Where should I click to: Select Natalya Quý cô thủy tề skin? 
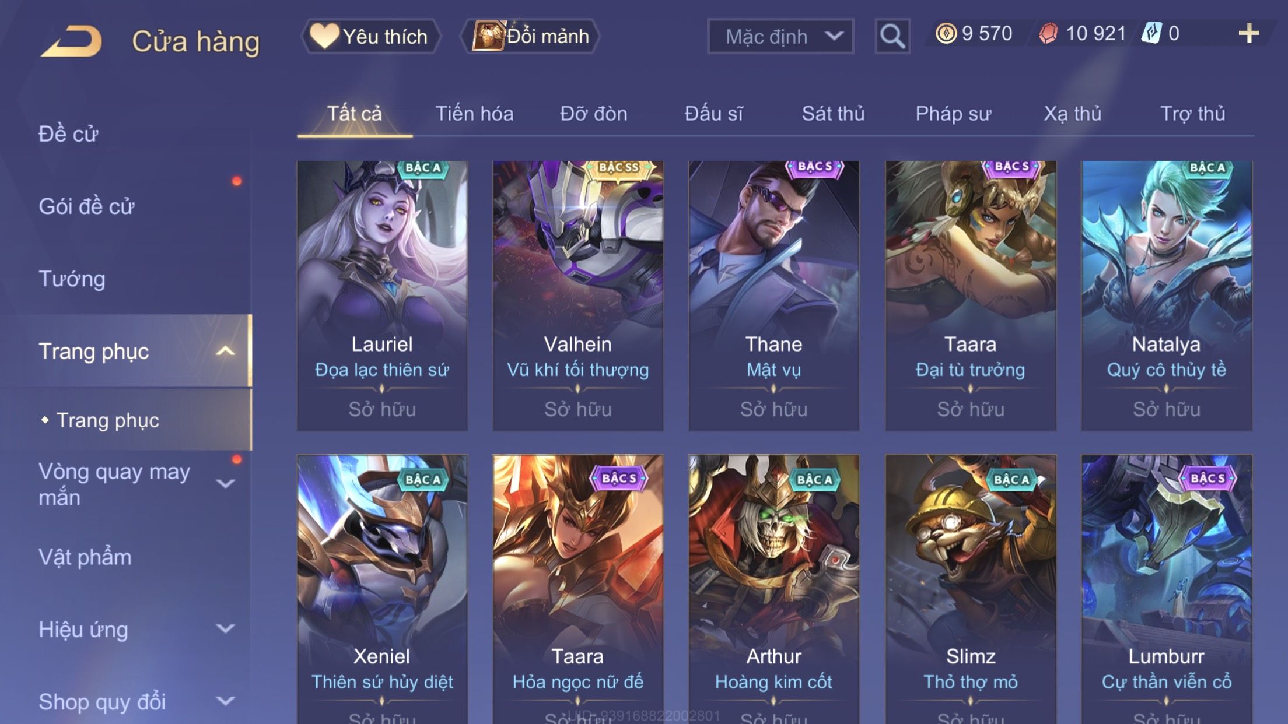pos(1167,296)
